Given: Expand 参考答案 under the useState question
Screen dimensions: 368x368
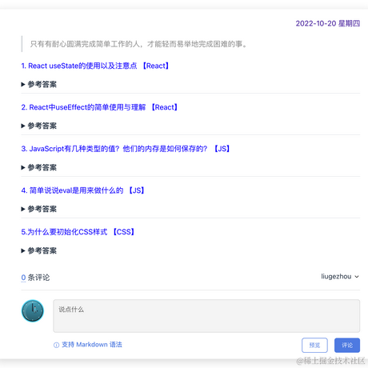Looking at the screenshot, I should (x=39, y=85).
